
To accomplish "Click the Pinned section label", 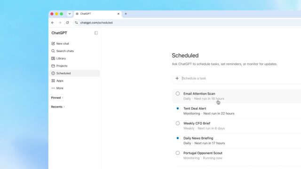I will tap(56, 98).
